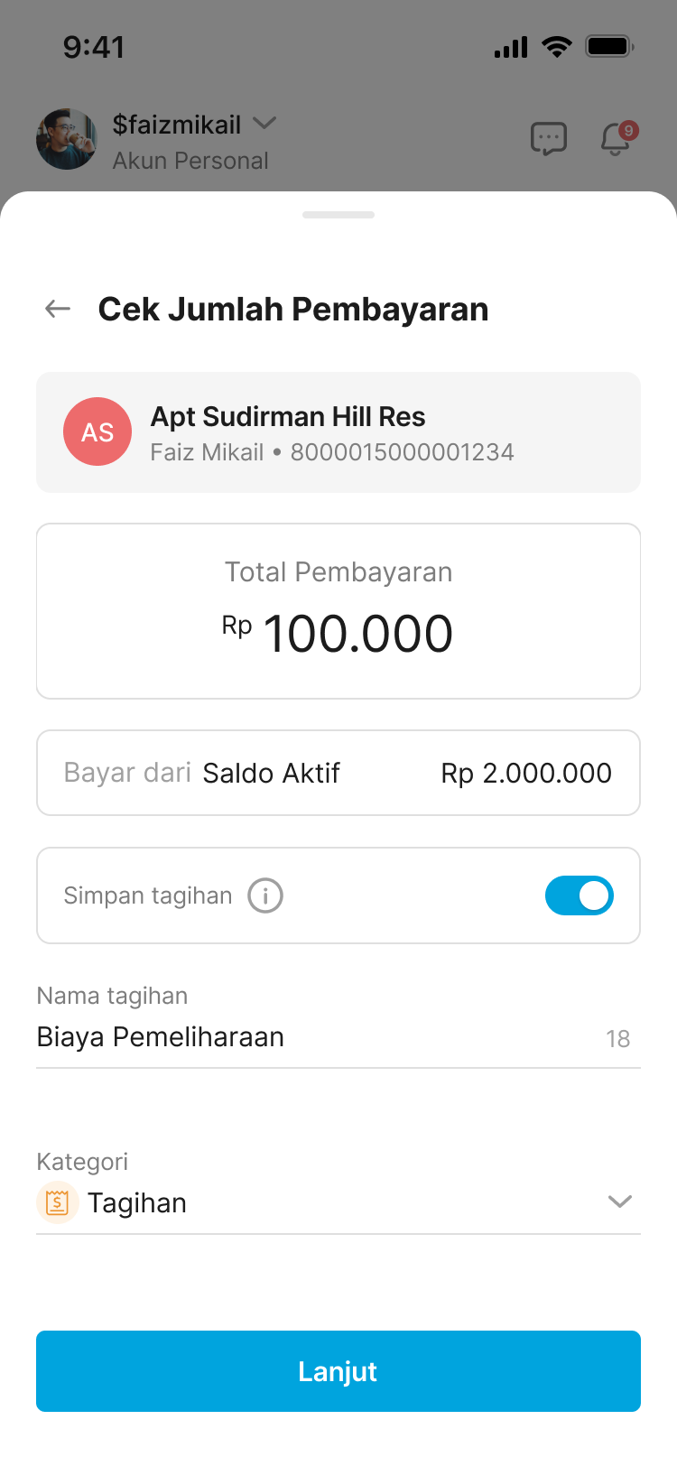Tap the Total Pembayaran amount box
The image size is (677, 1466).
point(338,611)
